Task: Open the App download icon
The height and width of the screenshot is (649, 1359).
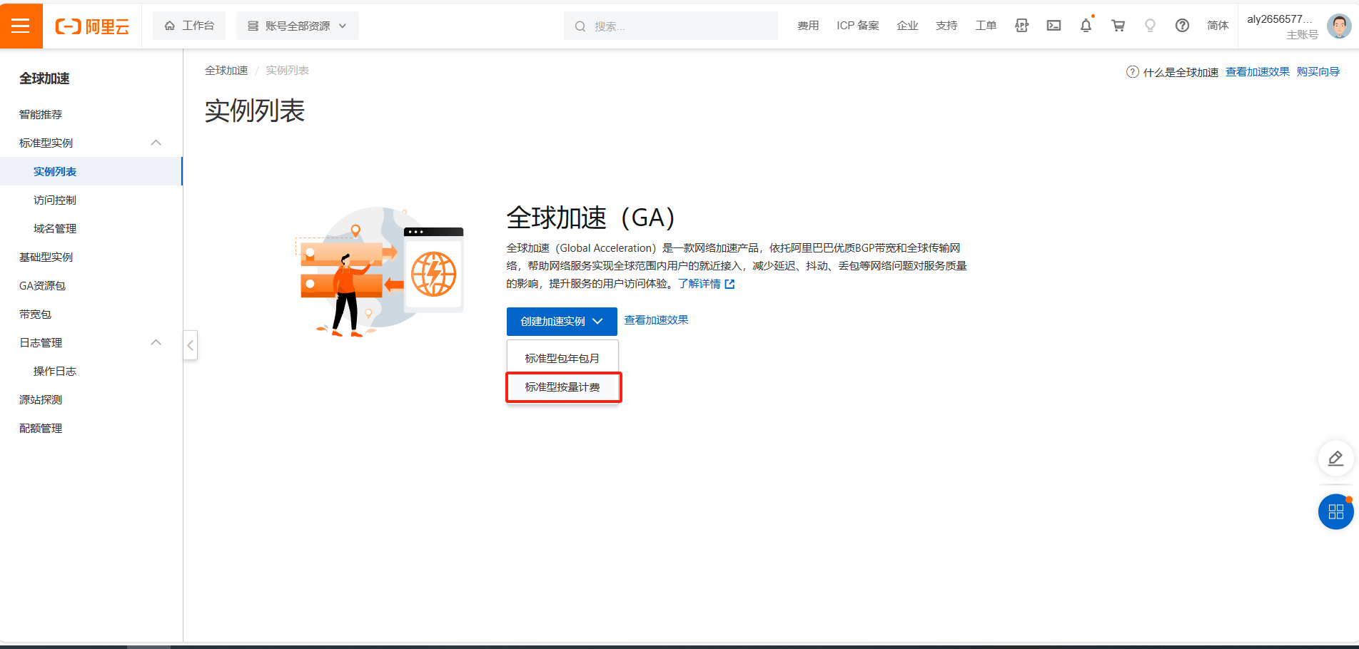Action: click(1022, 26)
